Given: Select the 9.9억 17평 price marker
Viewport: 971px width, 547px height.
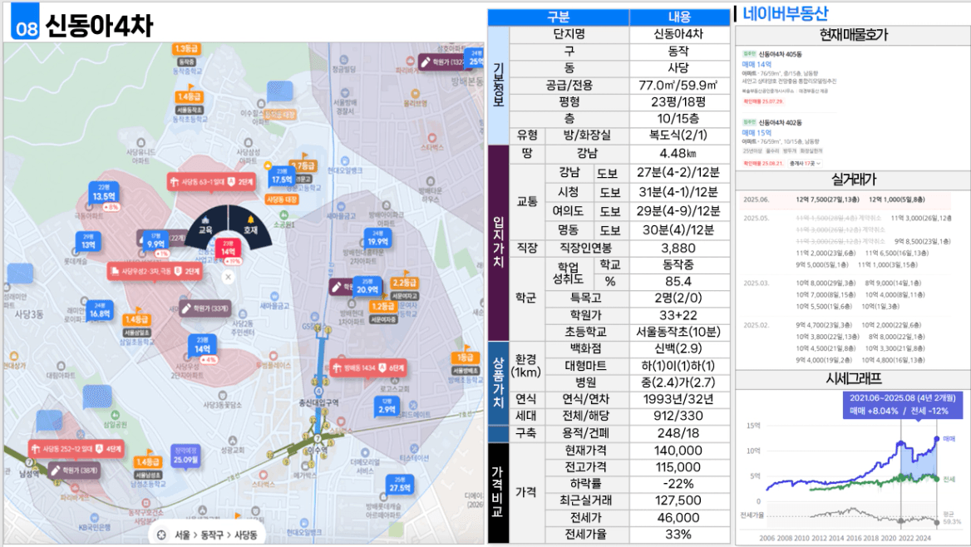Looking at the screenshot, I should click(x=155, y=242).
